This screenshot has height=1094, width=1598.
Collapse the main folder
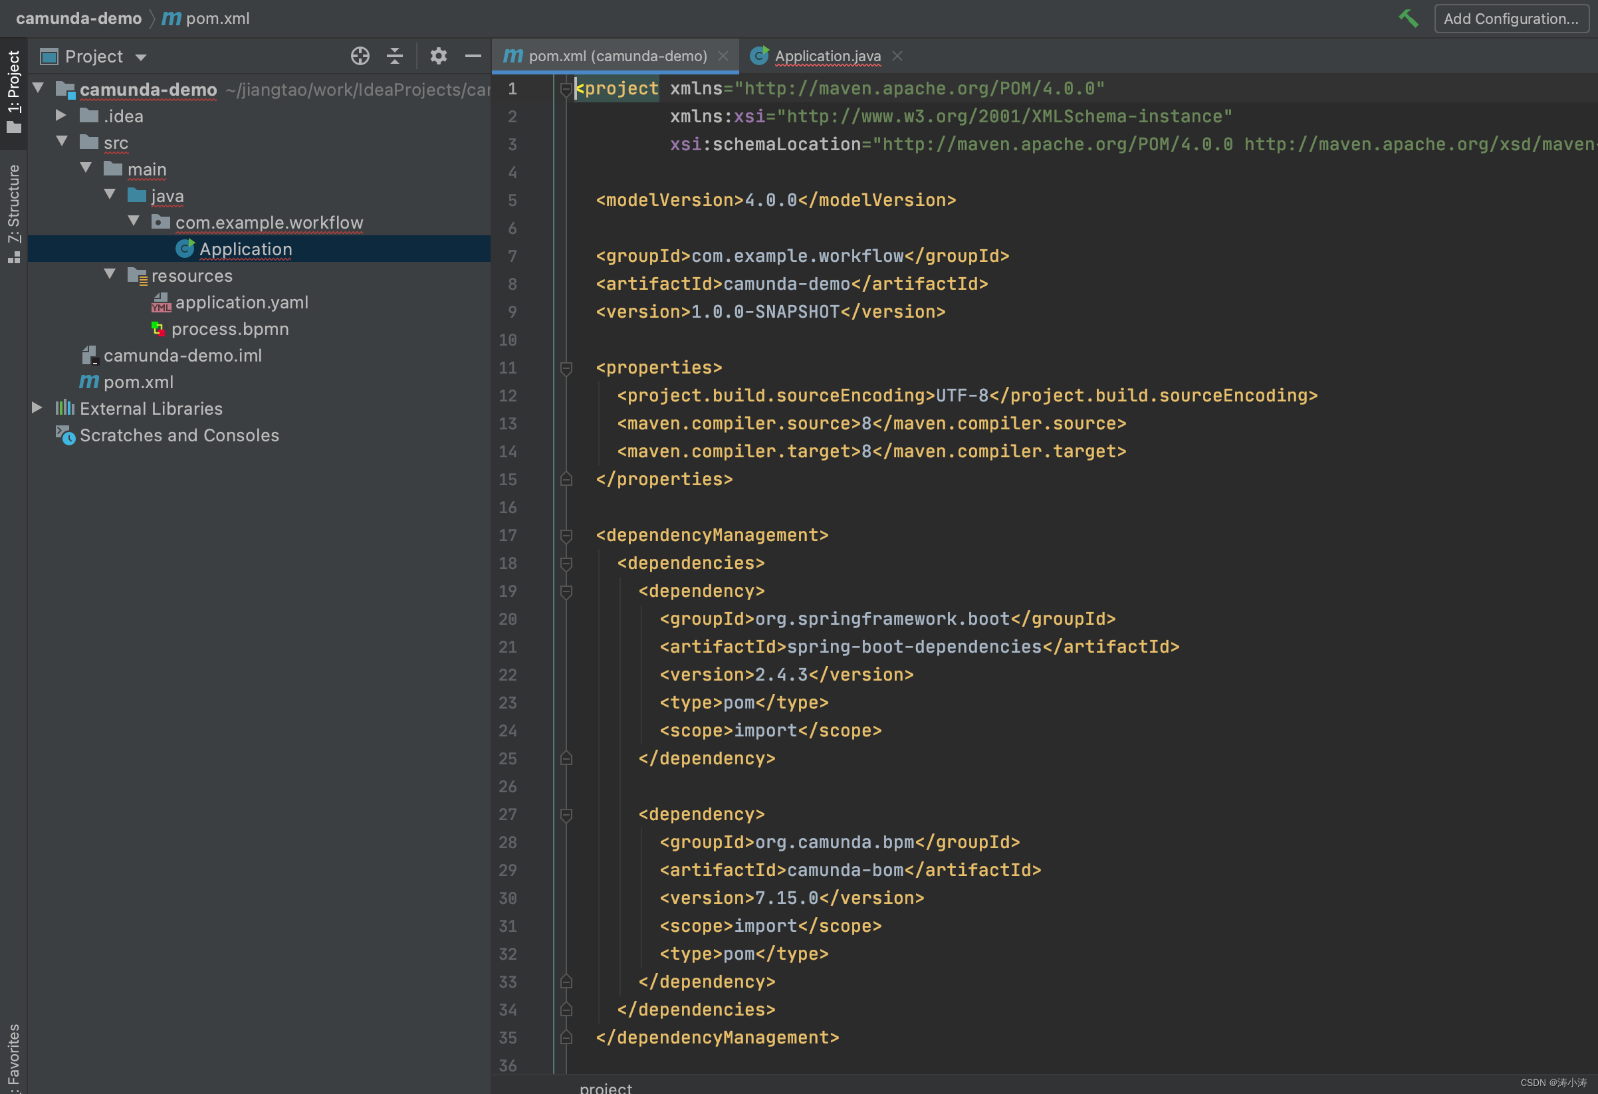click(86, 167)
